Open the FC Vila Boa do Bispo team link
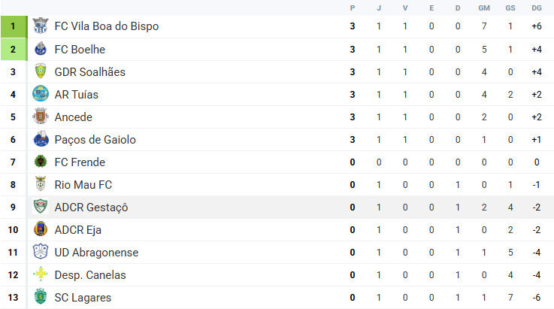This screenshot has height=309, width=554. tap(107, 26)
